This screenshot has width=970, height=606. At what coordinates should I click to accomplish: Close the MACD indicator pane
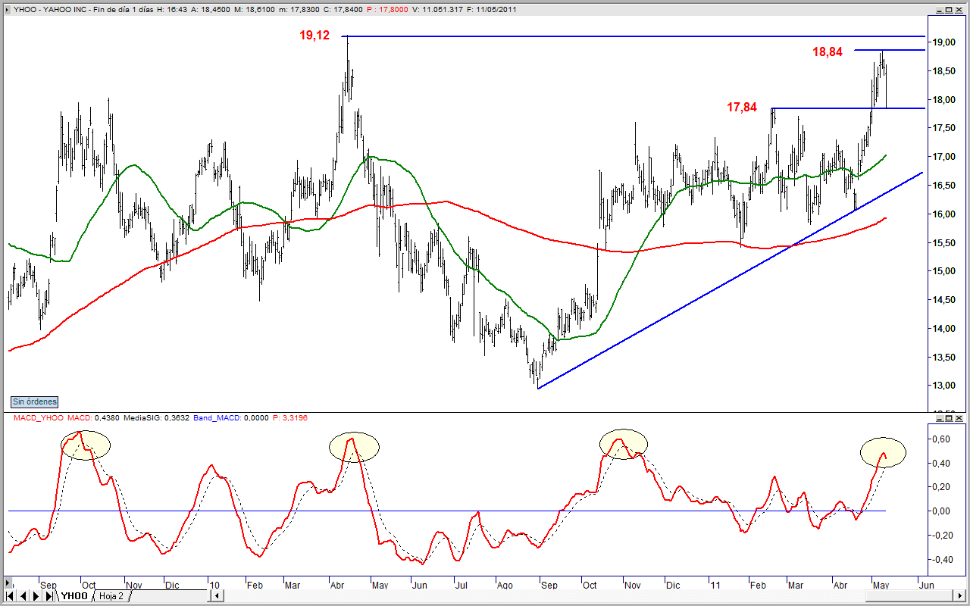(x=959, y=417)
